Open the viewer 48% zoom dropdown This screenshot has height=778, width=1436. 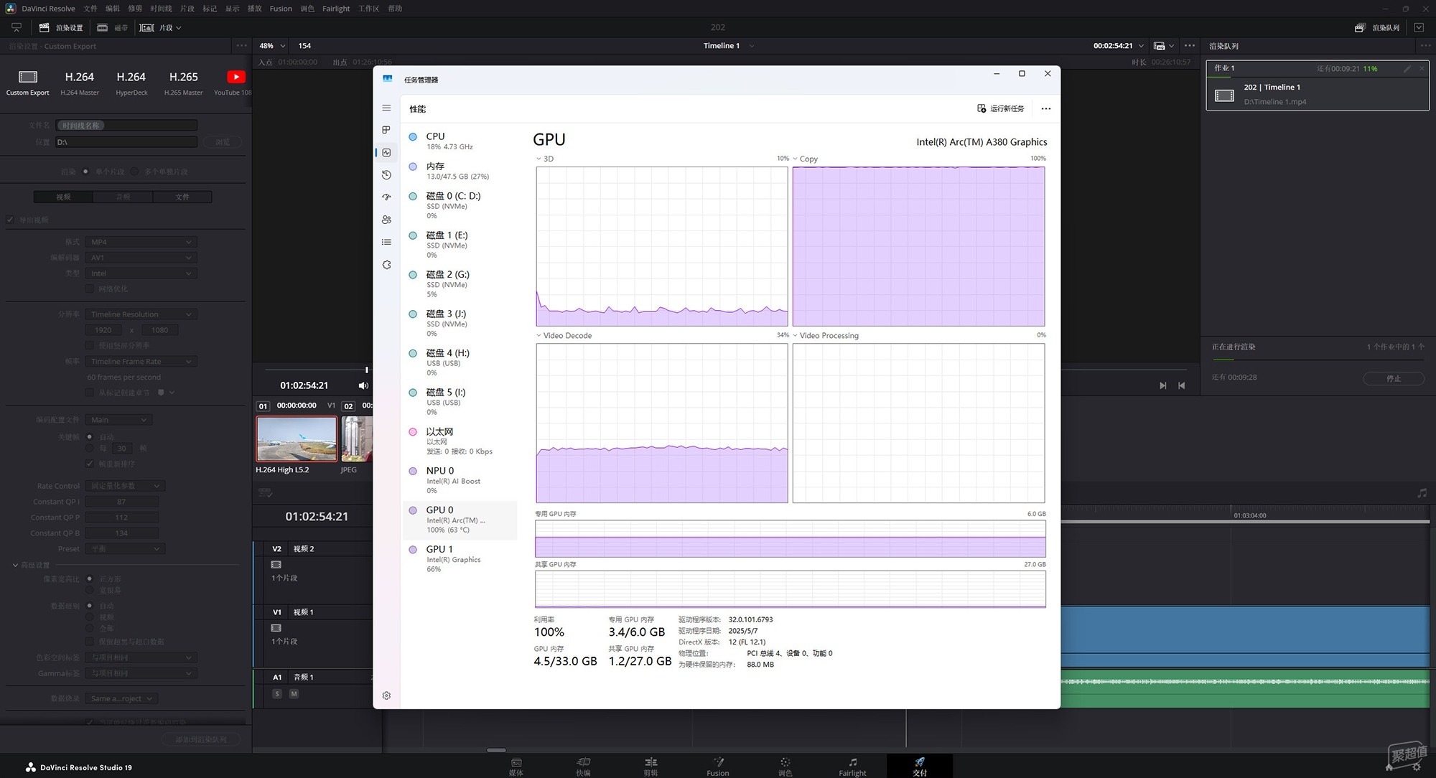click(x=272, y=46)
